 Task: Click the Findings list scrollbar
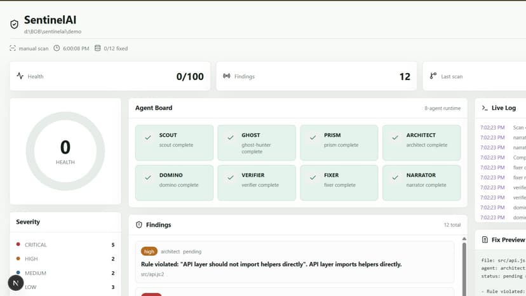pyautogui.click(x=464, y=269)
